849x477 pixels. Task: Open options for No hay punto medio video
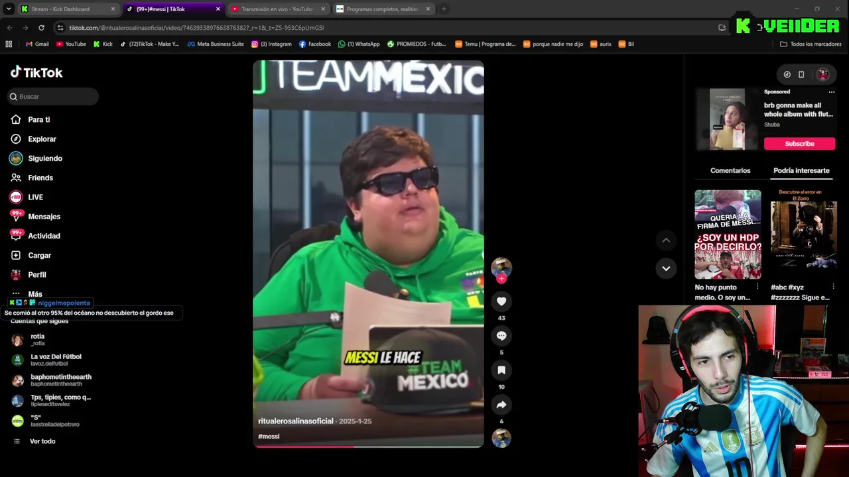point(757,287)
